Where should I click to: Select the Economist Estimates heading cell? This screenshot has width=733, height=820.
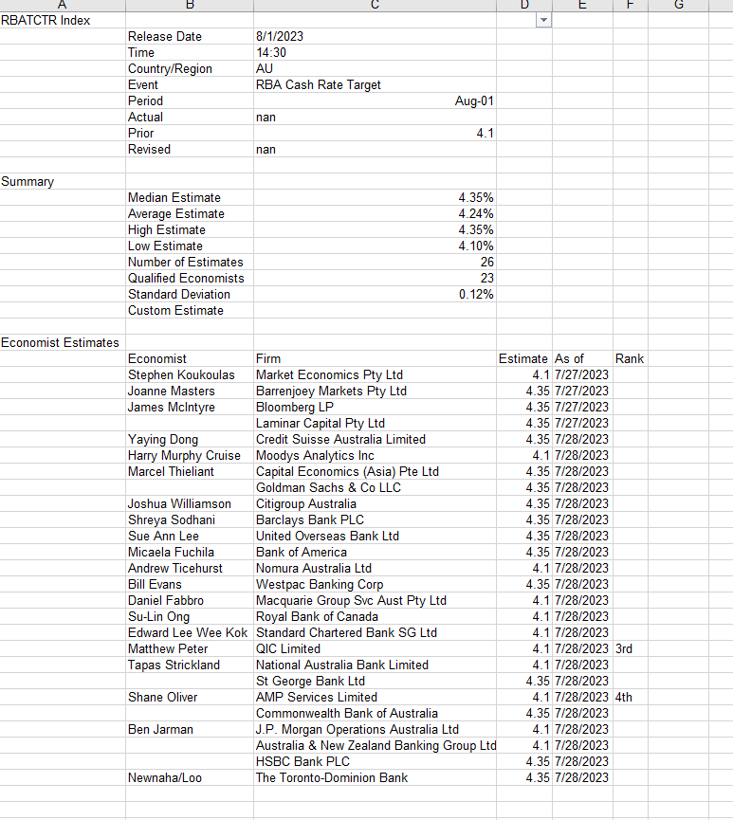click(x=63, y=342)
